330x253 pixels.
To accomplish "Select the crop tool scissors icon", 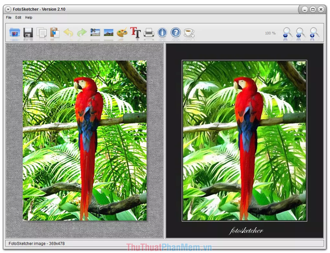I will (x=95, y=32).
